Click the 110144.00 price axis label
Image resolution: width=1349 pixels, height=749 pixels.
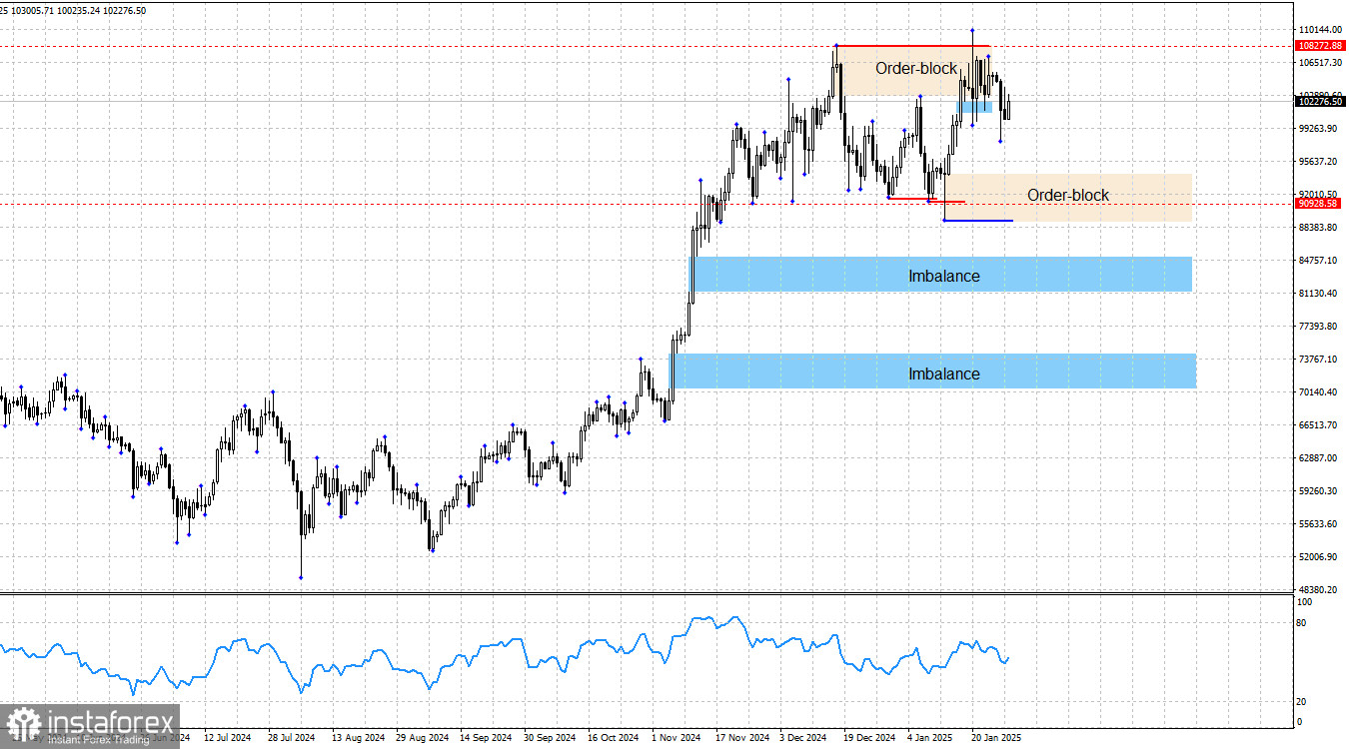1319,30
